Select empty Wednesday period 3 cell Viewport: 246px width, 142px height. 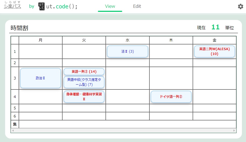point(128,78)
